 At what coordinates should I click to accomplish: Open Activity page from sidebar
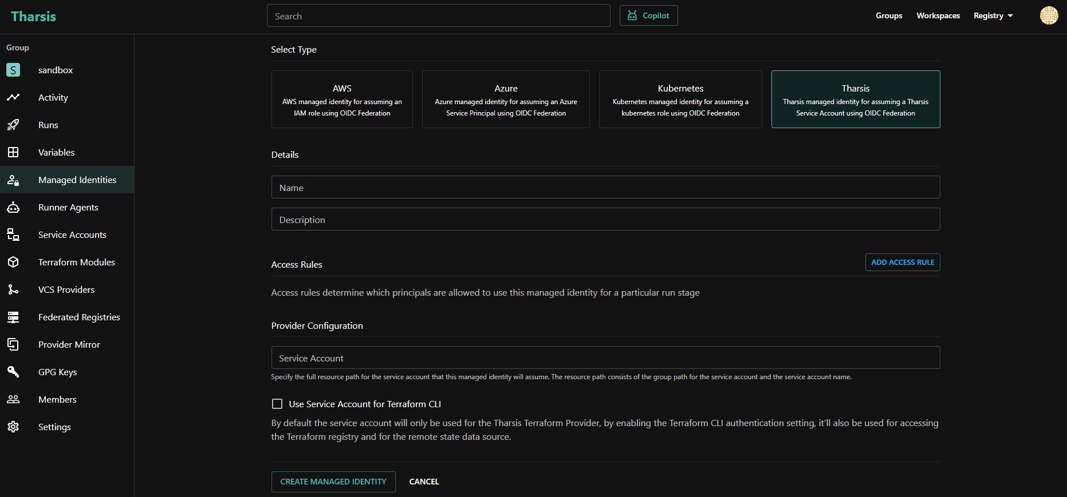(x=67, y=97)
